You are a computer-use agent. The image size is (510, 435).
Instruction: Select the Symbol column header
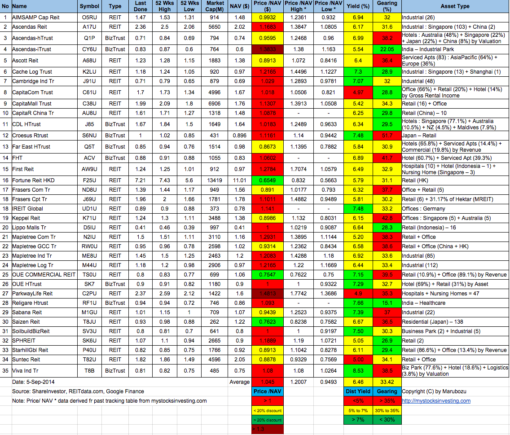point(89,6)
